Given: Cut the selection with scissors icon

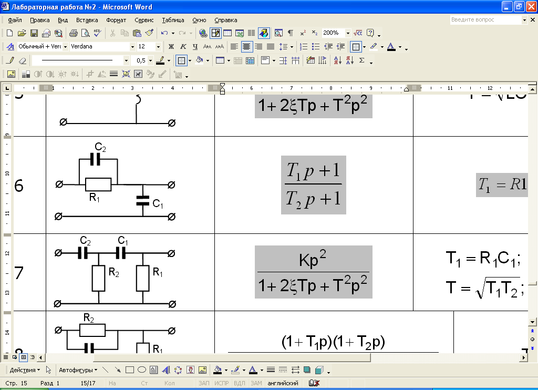Looking at the screenshot, I should (112, 33).
